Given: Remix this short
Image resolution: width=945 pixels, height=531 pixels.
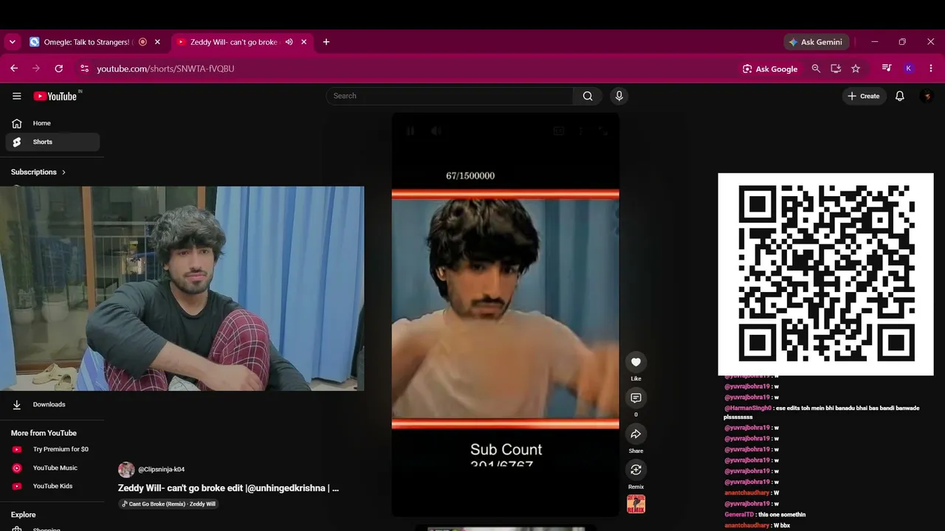Looking at the screenshot, I should coord(636,470).
